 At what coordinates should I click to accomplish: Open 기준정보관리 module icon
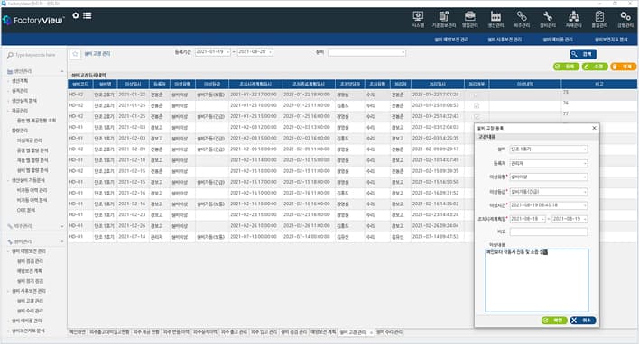point(444,19)
